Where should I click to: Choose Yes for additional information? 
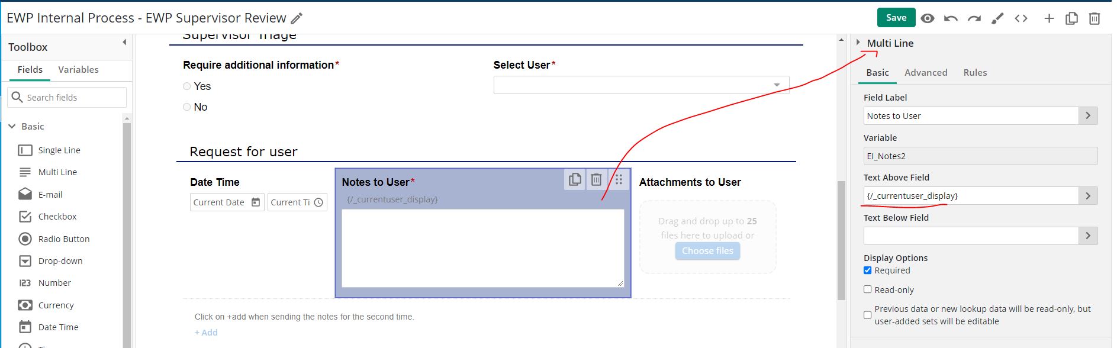click(x=187, y=86)
